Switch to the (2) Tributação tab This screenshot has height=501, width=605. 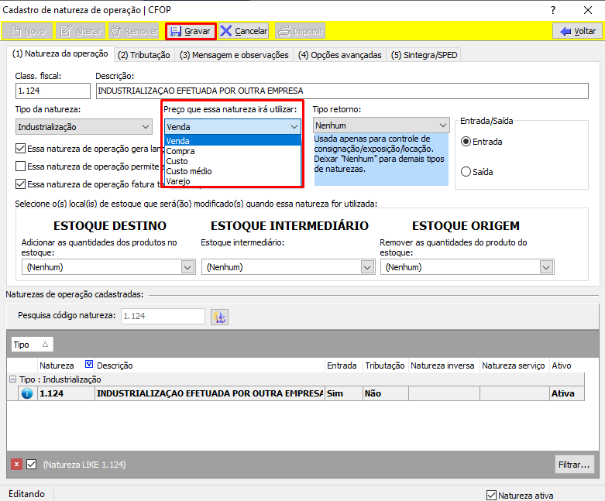[144, 55]
